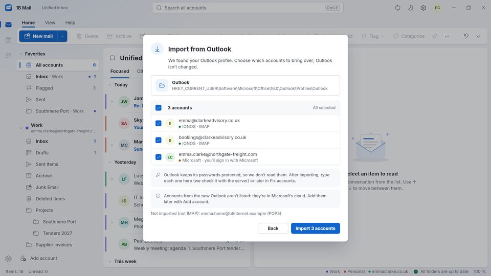Click the E avatar for emma@clarkeadvisory.co.uk
This screenshot has width=491, height=276.
170,123
